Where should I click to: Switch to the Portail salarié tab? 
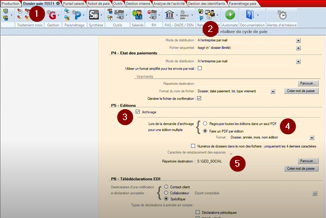[74, 4]
